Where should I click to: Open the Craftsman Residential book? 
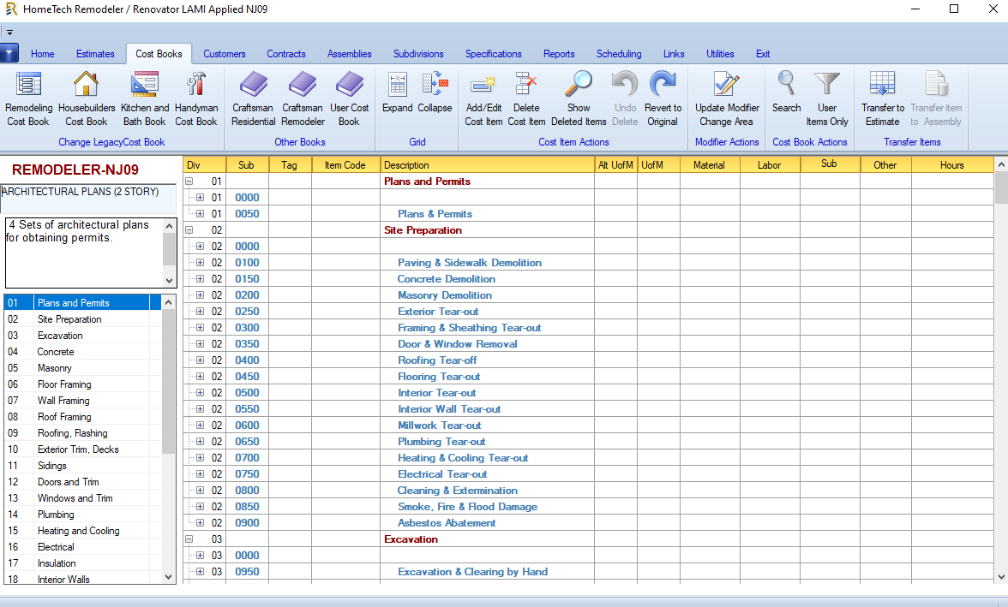pos(254,98)
